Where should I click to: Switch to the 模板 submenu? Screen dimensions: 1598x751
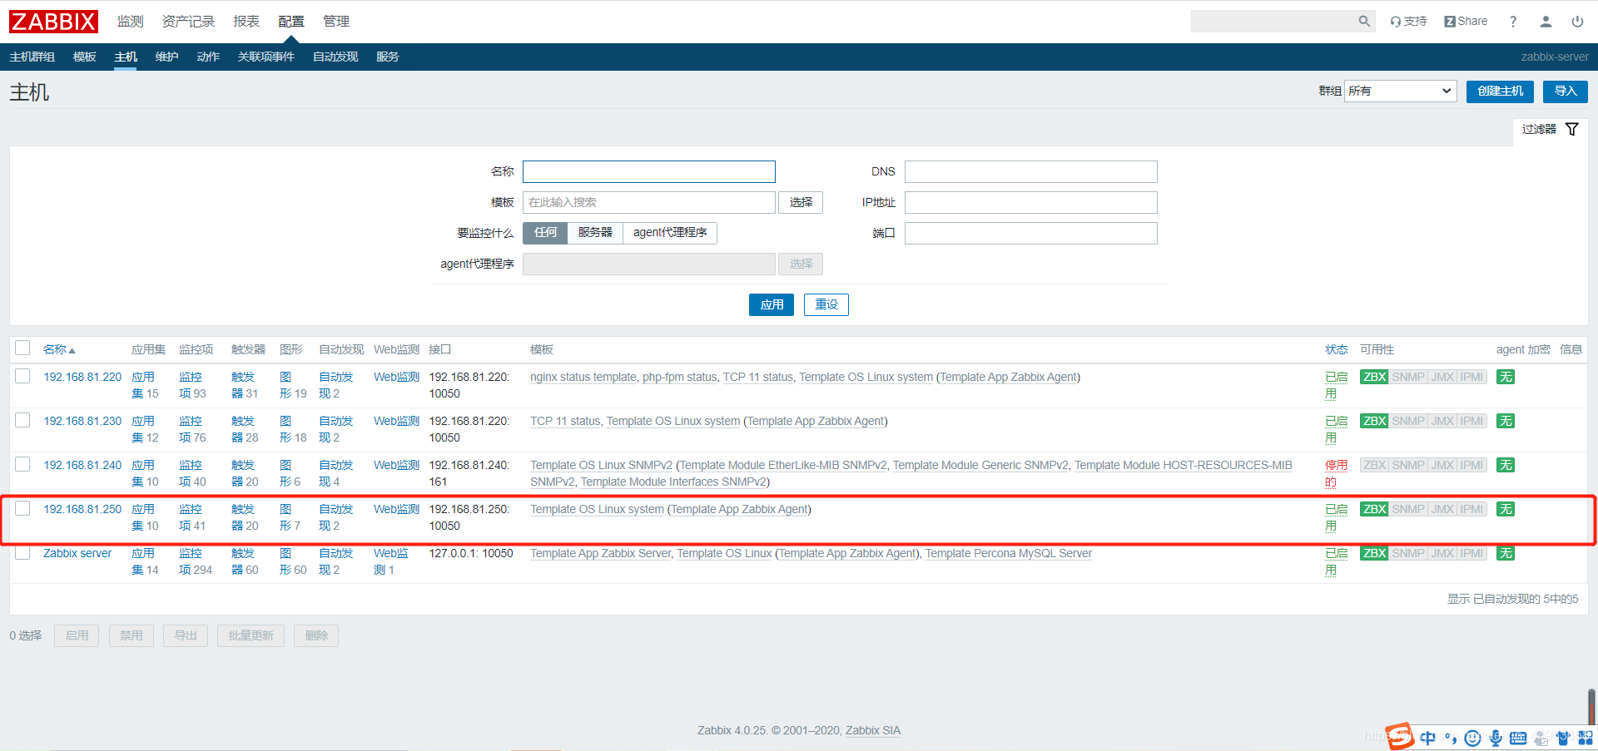pyautogui.click(x=85, y=57)
